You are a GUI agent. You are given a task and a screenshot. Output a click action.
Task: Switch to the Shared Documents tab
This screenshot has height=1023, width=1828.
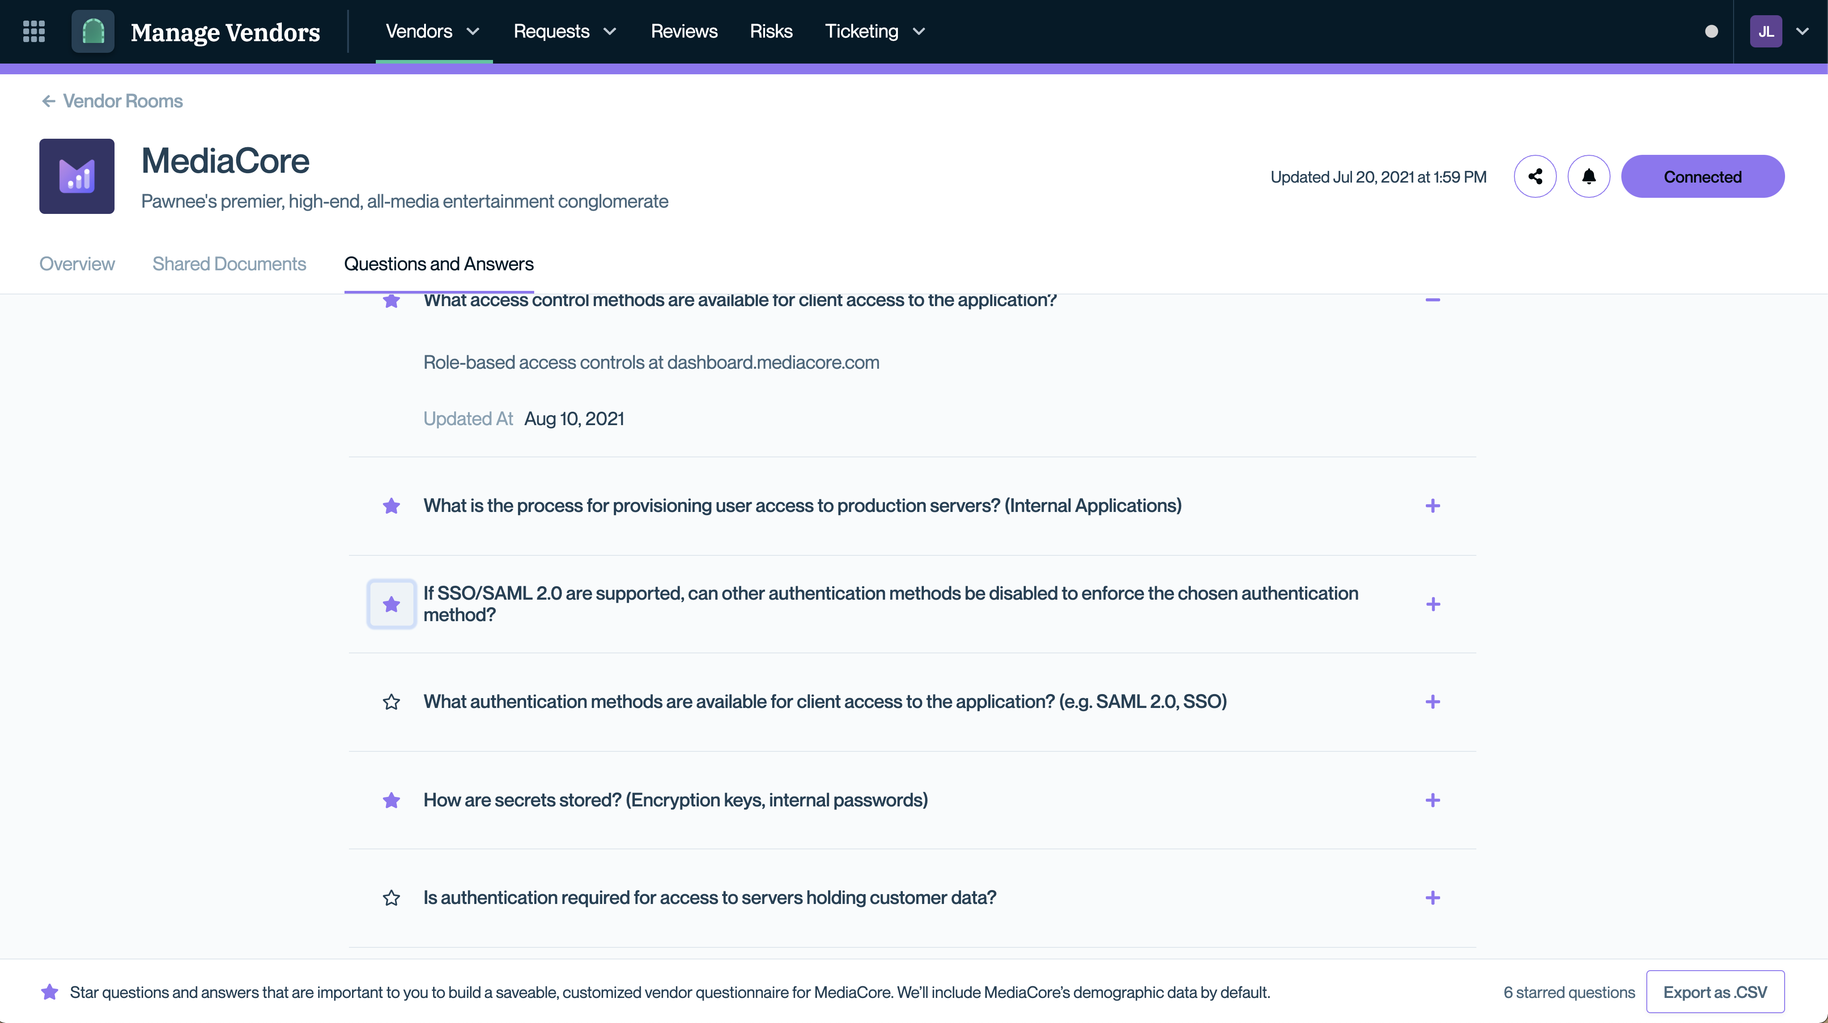pyautogui.click(x=229, y=264)
